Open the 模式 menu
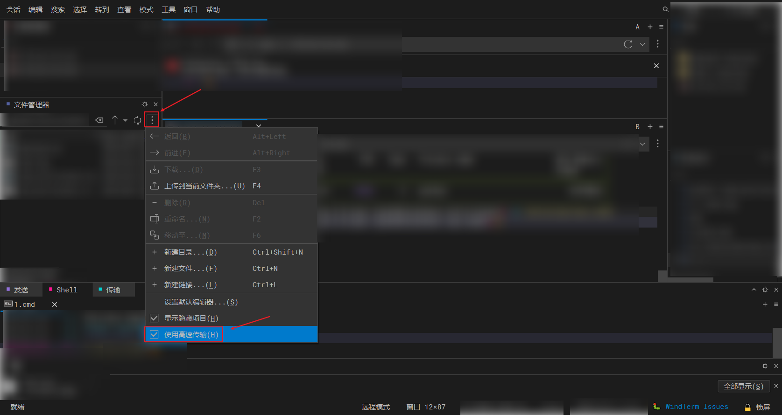This screenshot has height=415, width=782. point(146,9)
